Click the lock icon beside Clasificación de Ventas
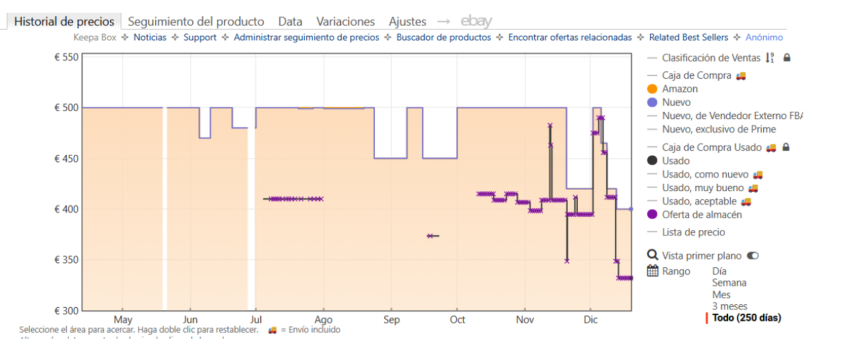 (x=787, y=58)
